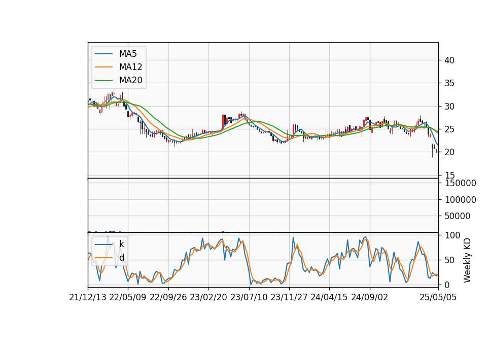Click the KD axis value 50
The width and height of the screenshot is (487, 350).
[450, 260]
